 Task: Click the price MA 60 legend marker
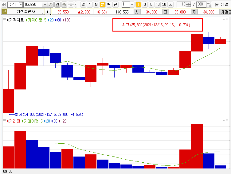[58, 20]
